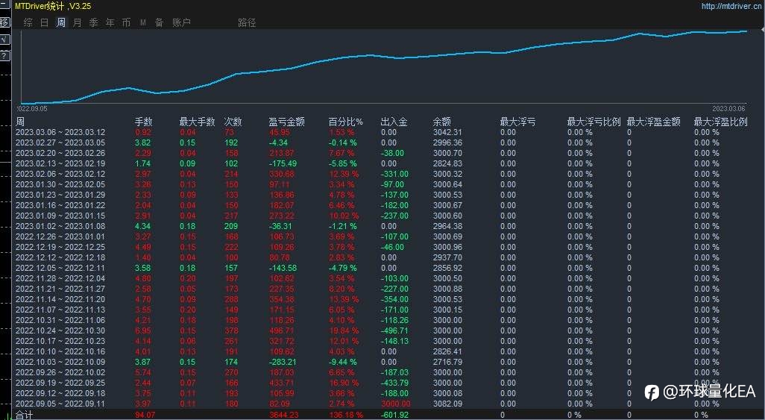Image resolution: width=765 pixels, height=420 pixels.
Task: Click the M tab in toolbar
Action: pos(143,22)
